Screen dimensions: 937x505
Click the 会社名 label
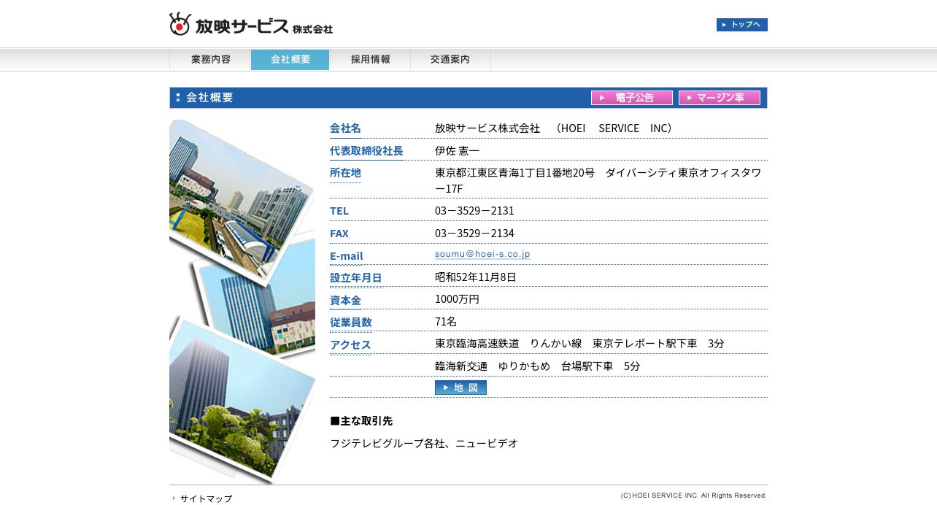pos(345,128)
